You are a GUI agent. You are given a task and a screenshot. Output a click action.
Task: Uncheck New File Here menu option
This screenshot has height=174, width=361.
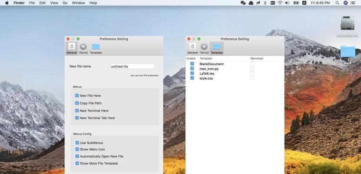pos(77,95)
